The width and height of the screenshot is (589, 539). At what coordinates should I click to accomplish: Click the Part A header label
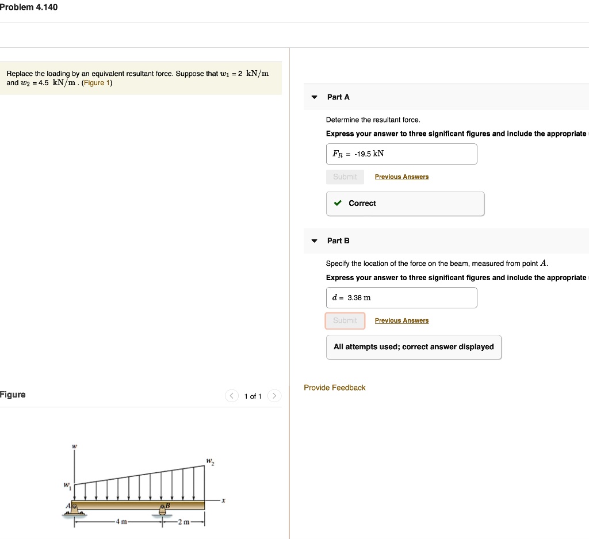pos(338,97)
